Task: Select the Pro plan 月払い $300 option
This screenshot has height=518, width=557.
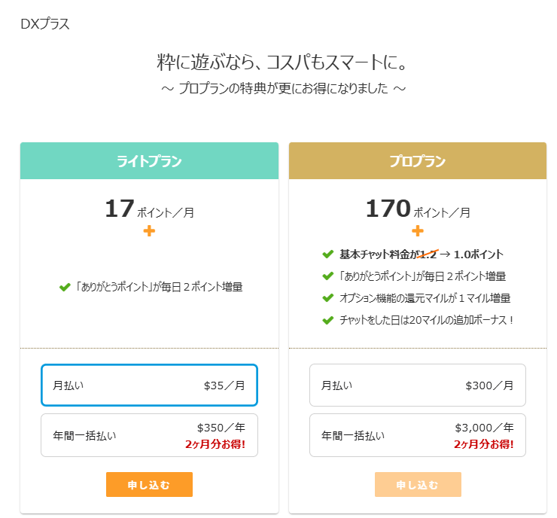Action: click(x=418, y=385)
